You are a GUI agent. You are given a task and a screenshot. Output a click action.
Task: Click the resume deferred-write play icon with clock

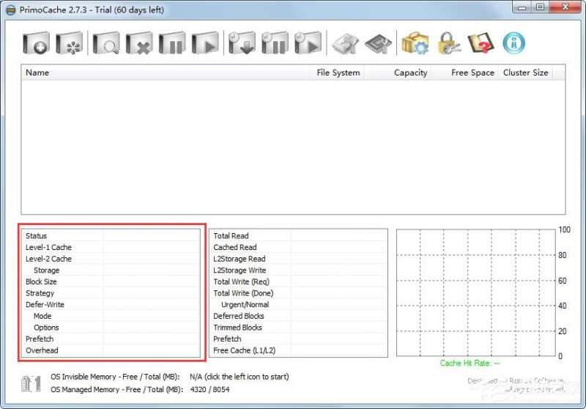pyautogui.click(x=308, y=43)
